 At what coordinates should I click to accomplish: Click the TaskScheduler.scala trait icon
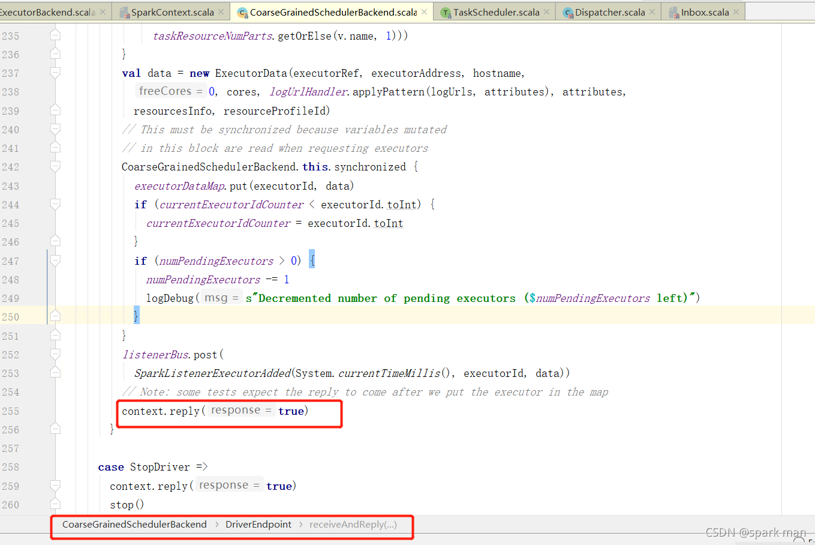(x=446, y=12)
